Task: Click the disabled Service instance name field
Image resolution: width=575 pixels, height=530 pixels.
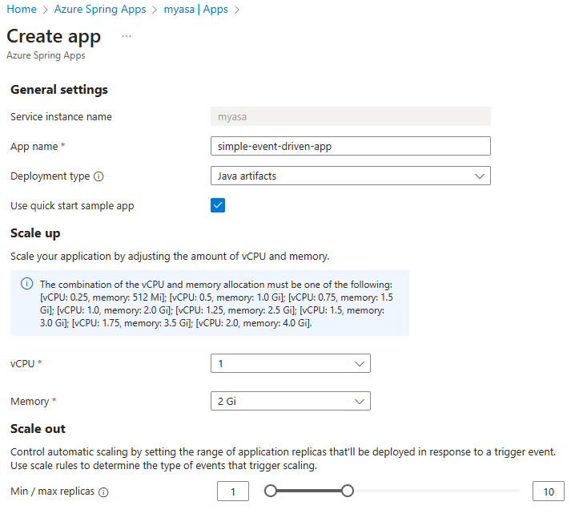Action: click(349, 116)
